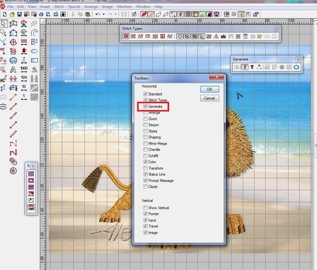The image size is (317, 270).
Task: Select the Ellipse shape tool
Action: point(34,51)
